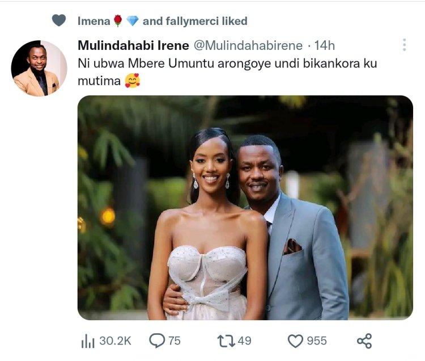Viewport: 425px width, 361px height.
Task: Click the reply speech bubble icon
Action: 156,341
